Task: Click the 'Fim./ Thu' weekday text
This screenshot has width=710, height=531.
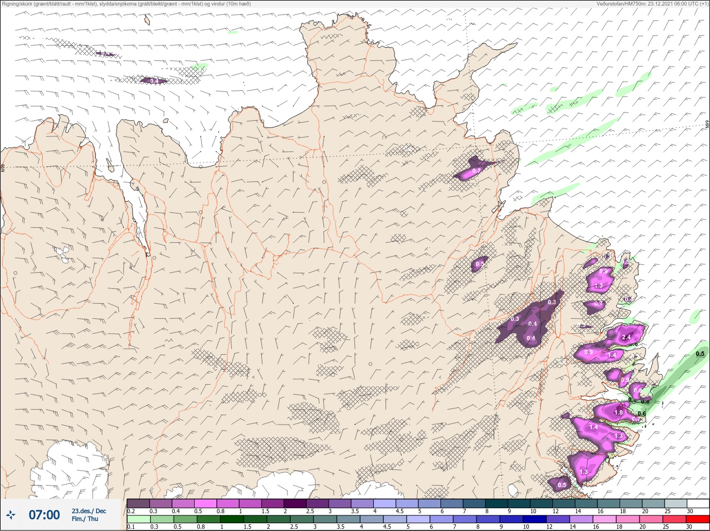Action: 85,519
